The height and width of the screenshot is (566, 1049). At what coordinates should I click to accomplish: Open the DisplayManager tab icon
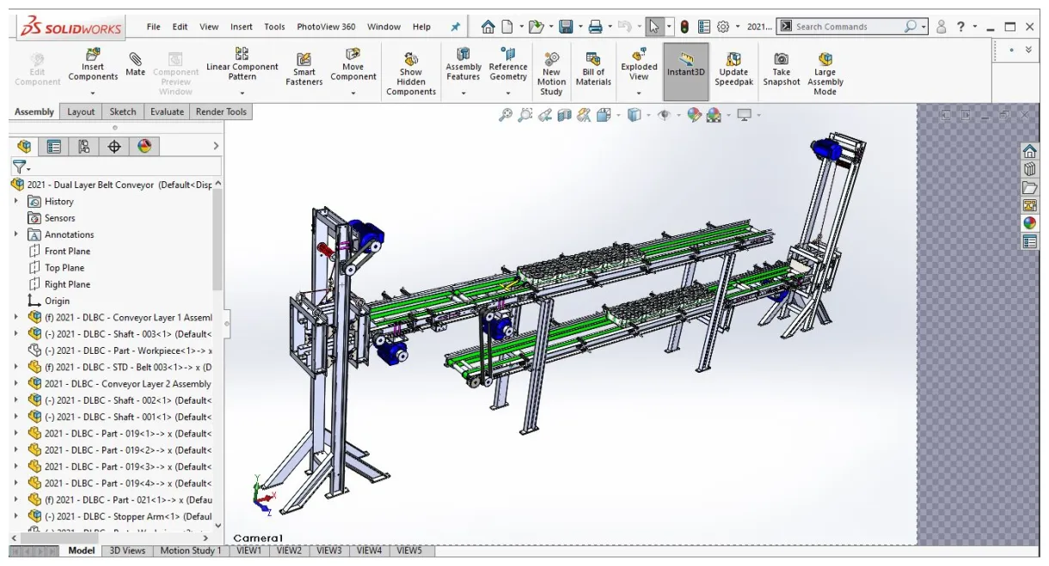(x=144, y=147)
